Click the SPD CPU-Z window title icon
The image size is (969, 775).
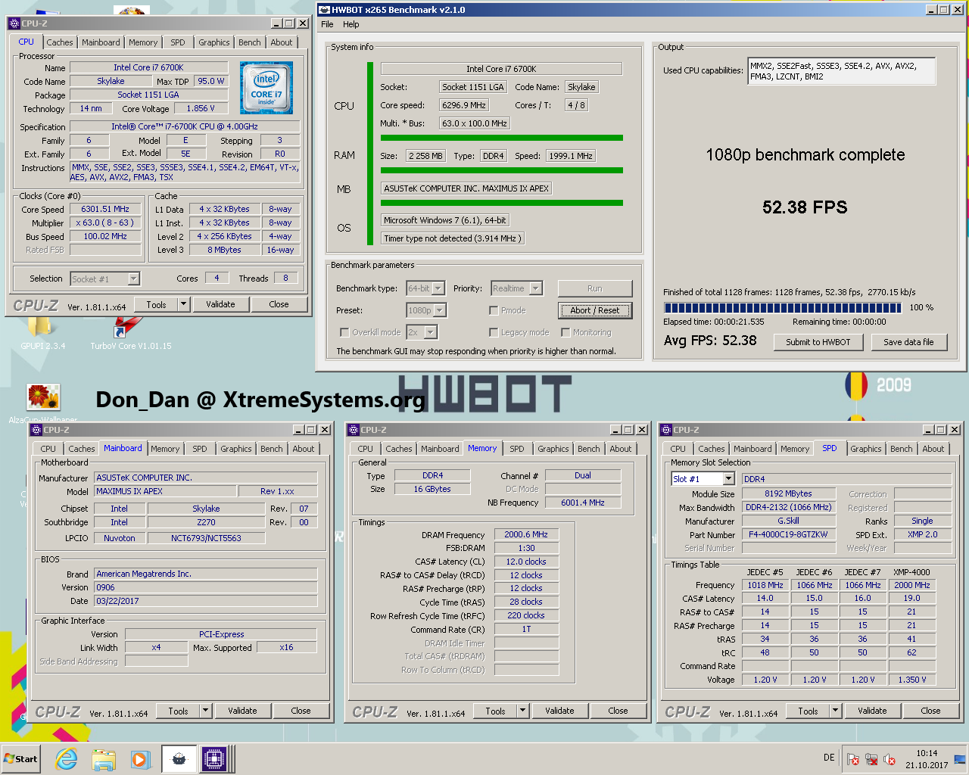click(x=666, y=430)
